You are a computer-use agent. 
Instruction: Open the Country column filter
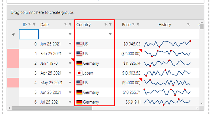point(110,24)
